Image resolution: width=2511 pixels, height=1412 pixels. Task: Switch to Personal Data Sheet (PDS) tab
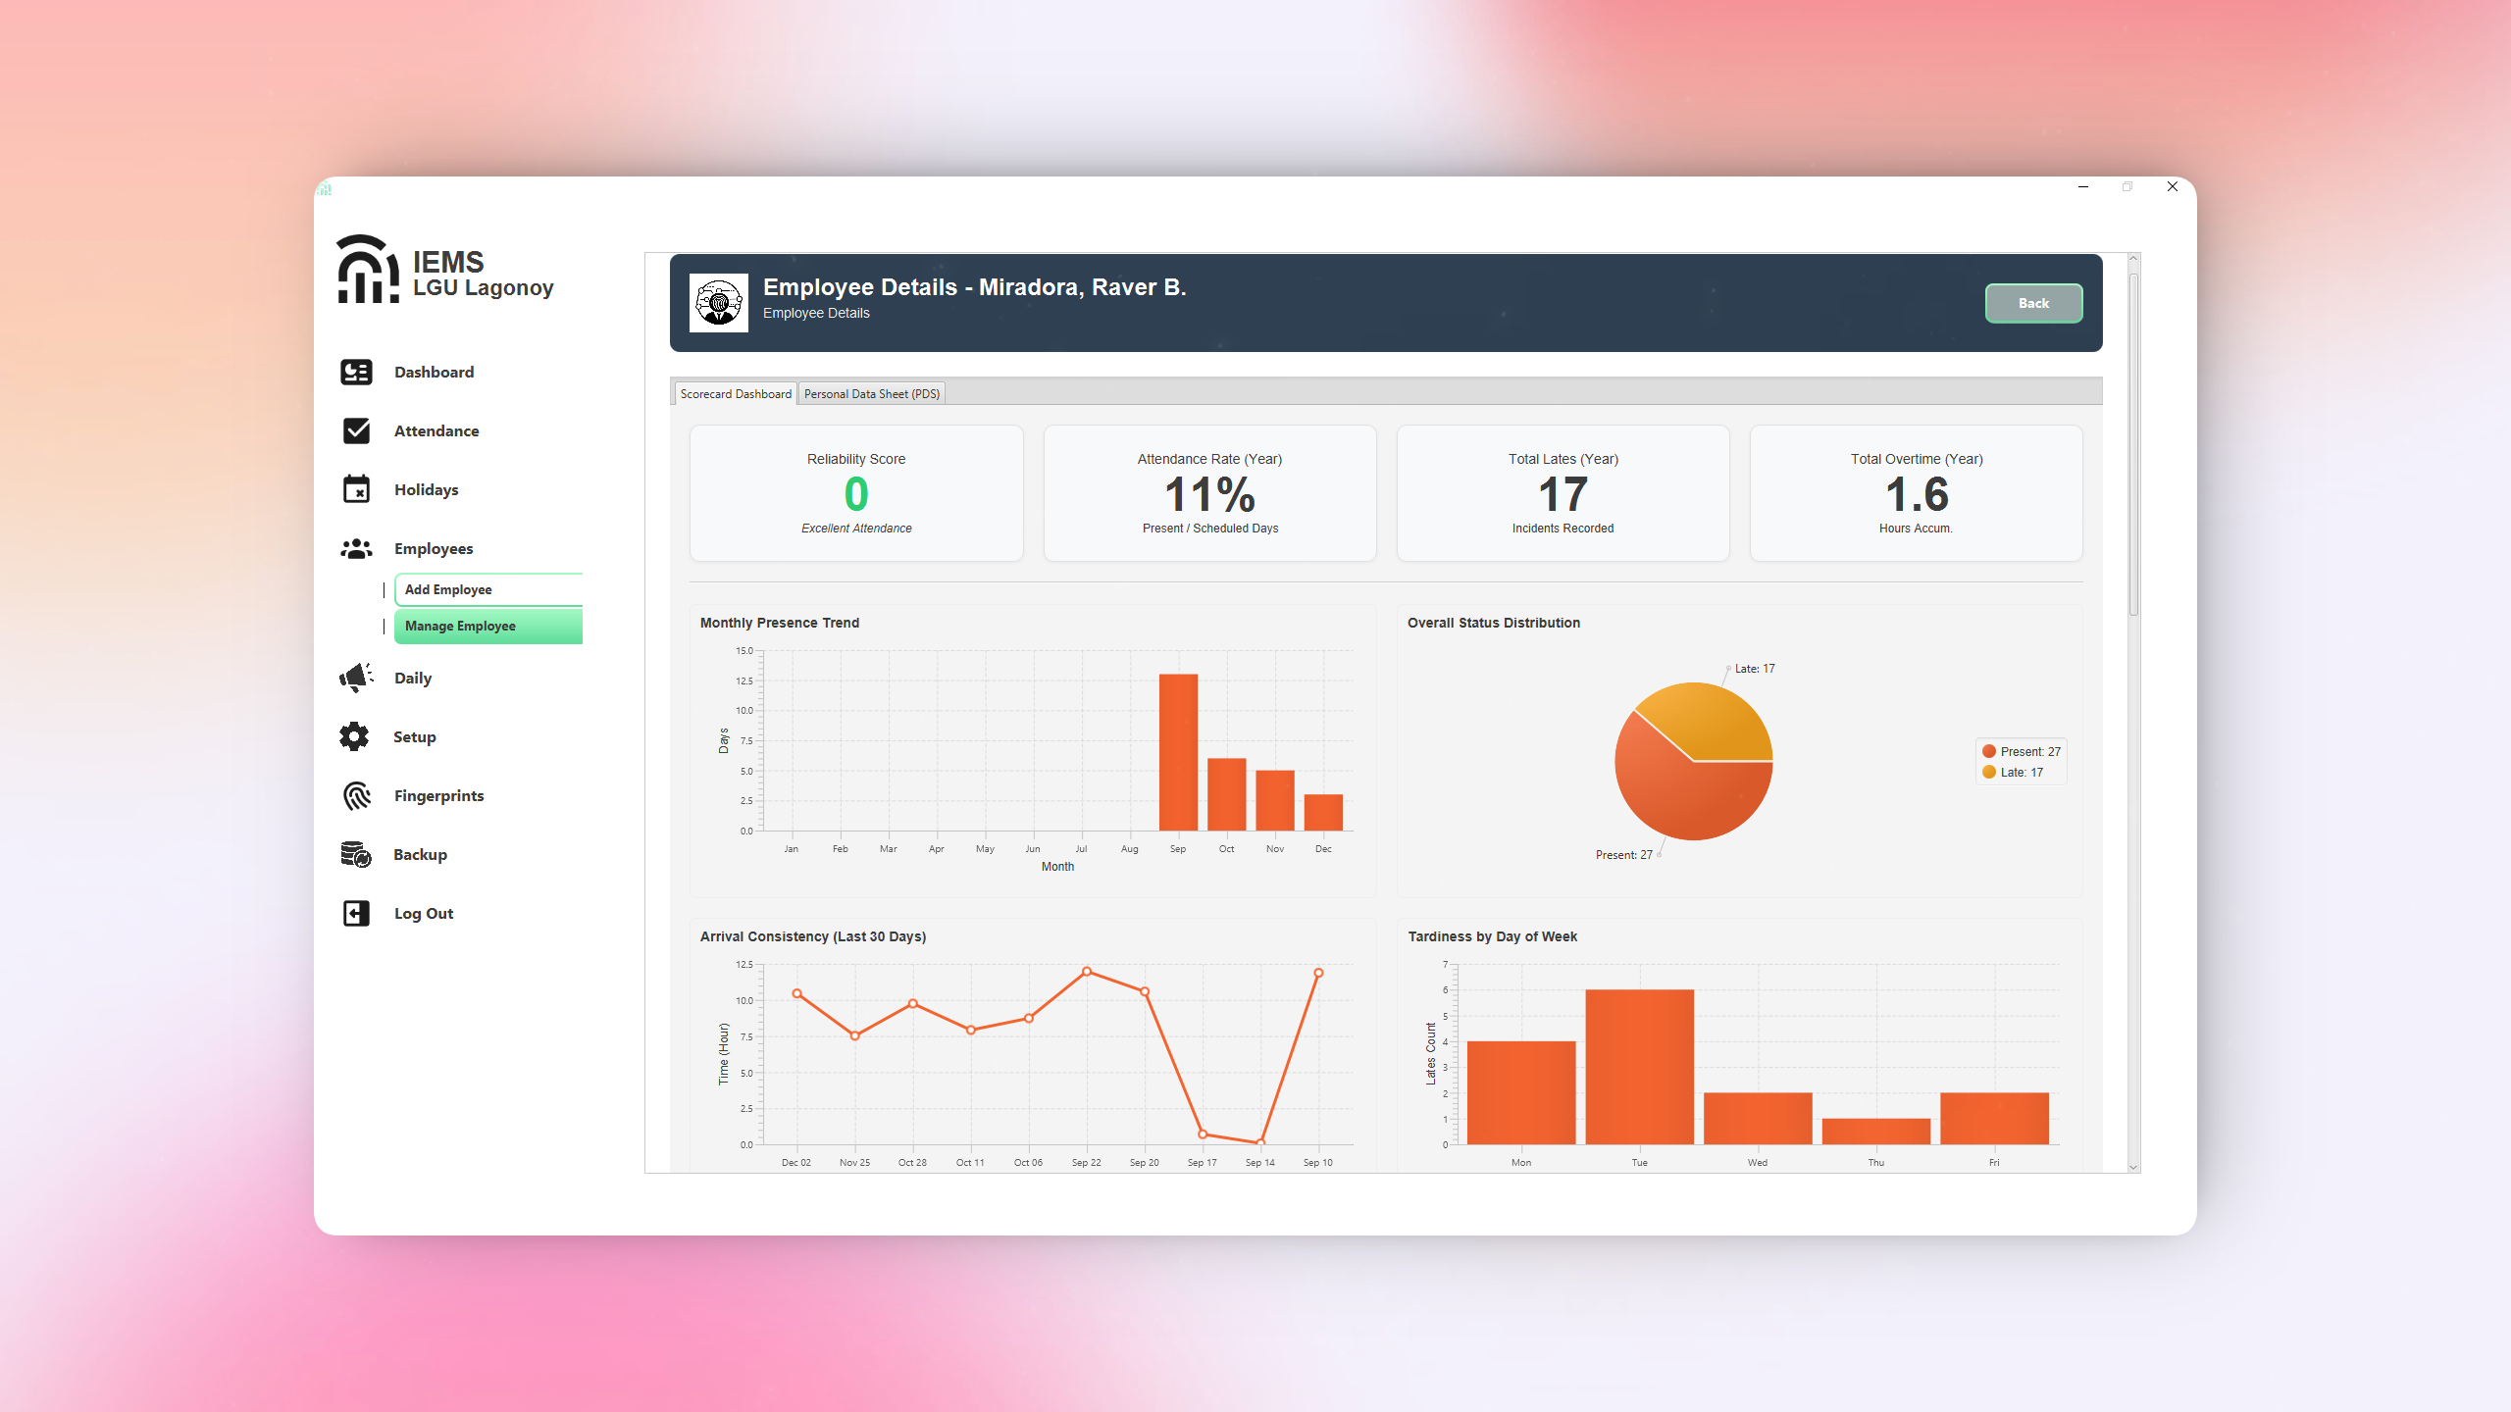[x=872, y=393]
